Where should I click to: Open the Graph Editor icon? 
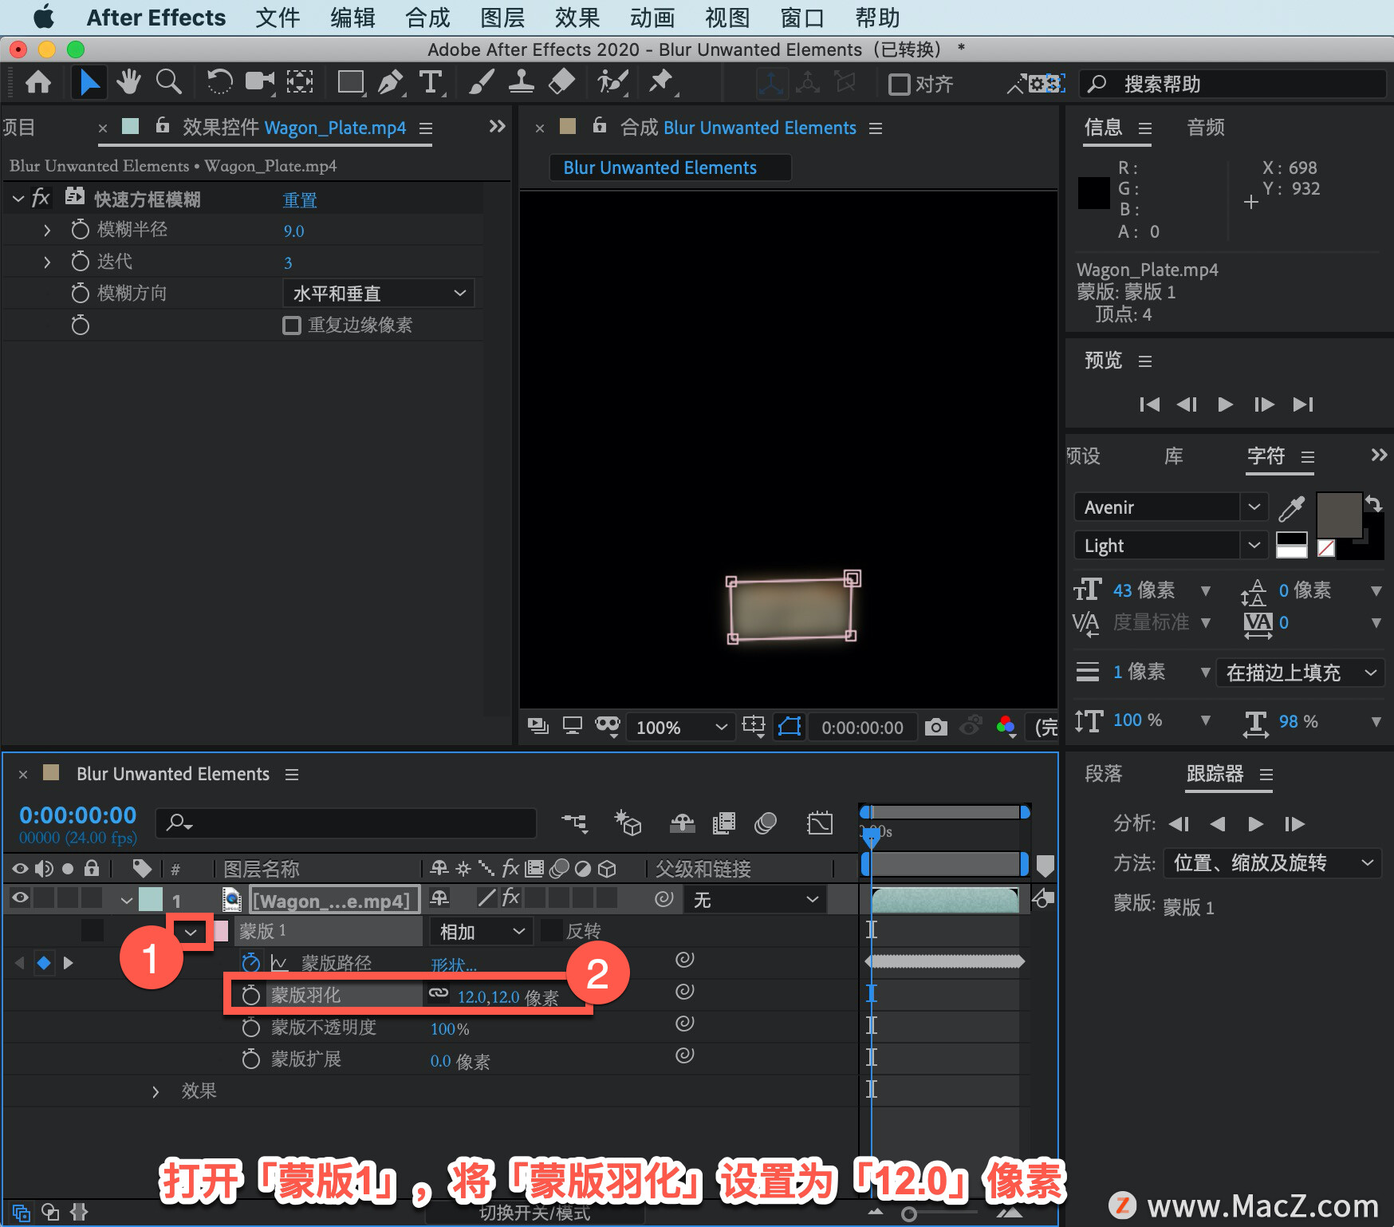[820, 823]
